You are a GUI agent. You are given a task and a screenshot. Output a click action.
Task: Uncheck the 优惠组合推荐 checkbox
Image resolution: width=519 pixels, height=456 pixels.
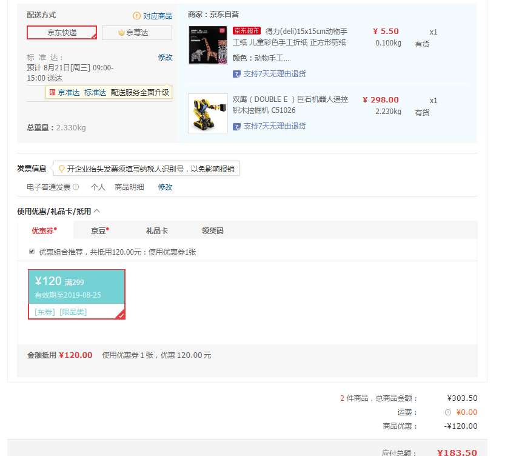[32, 252]
